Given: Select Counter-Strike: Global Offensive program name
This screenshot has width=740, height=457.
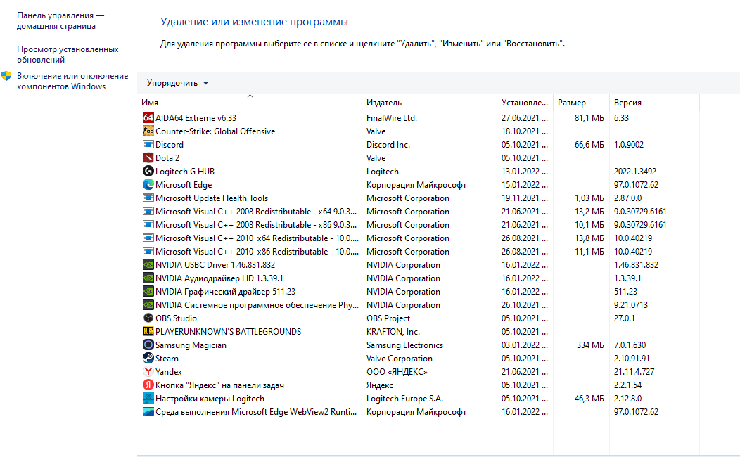Looking at the screenshot, I should (x=215, y=131).
